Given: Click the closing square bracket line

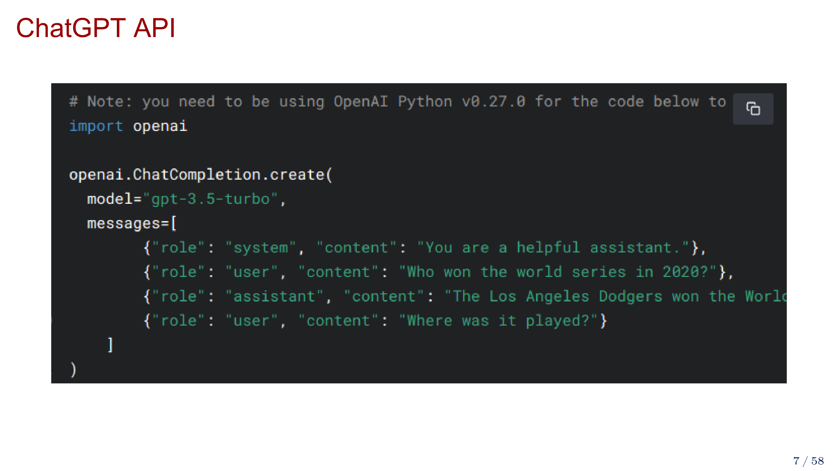Looking at the screenshot, I should [x=110, y=345].
